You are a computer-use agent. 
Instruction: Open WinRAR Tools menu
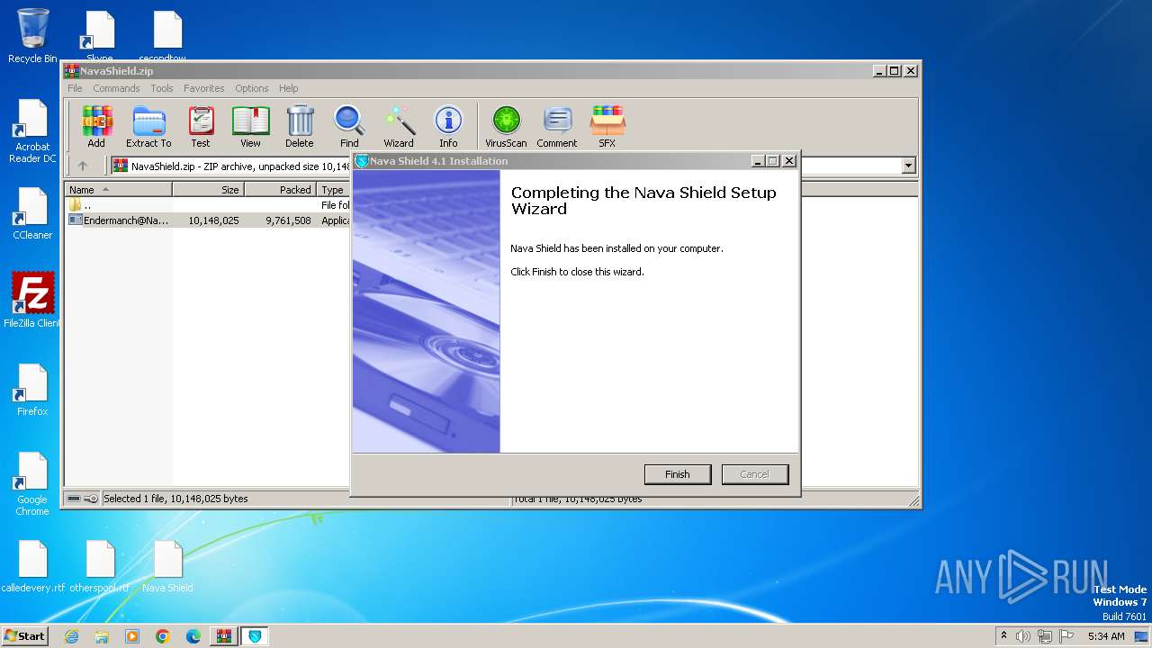pos(162,88)
